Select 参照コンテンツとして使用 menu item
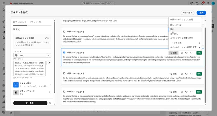Viewport: 217px width, 116px height. 185,20
